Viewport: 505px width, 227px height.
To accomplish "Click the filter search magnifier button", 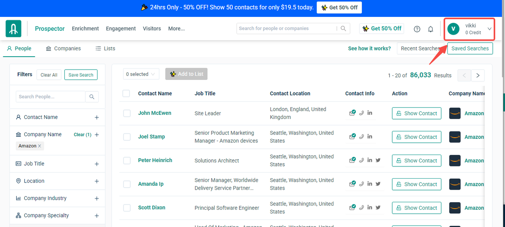I will tap(92, 97).
